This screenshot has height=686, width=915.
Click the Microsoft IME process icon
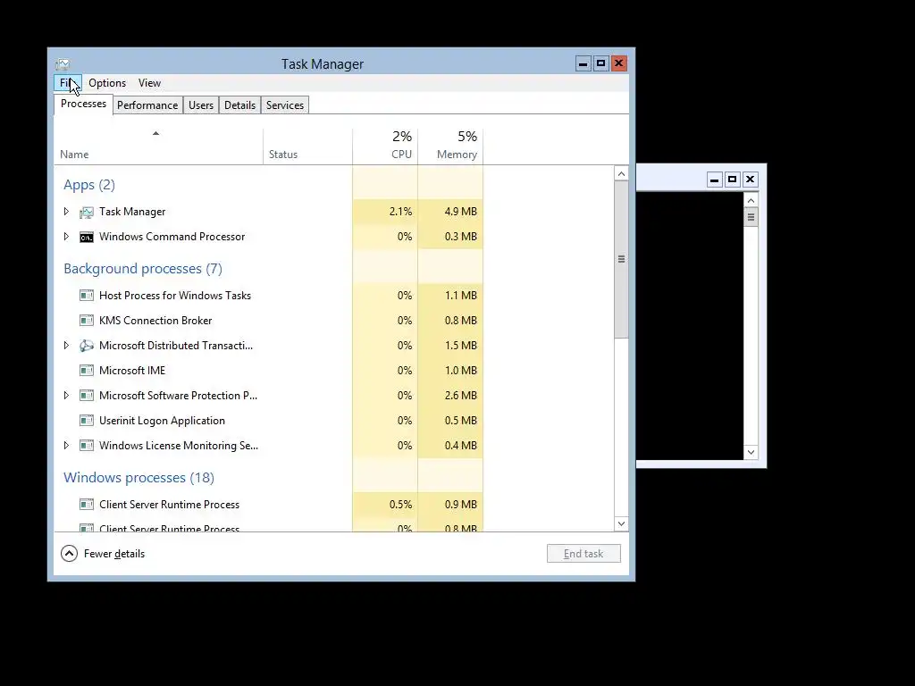point(87,371)
